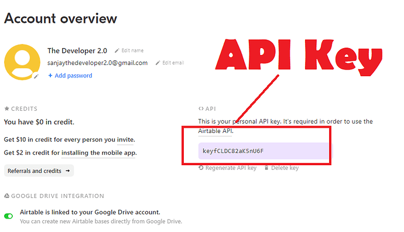404x232 pixels.
Task: Click the Google Drive logo icon
Action: tap(6, 196)
